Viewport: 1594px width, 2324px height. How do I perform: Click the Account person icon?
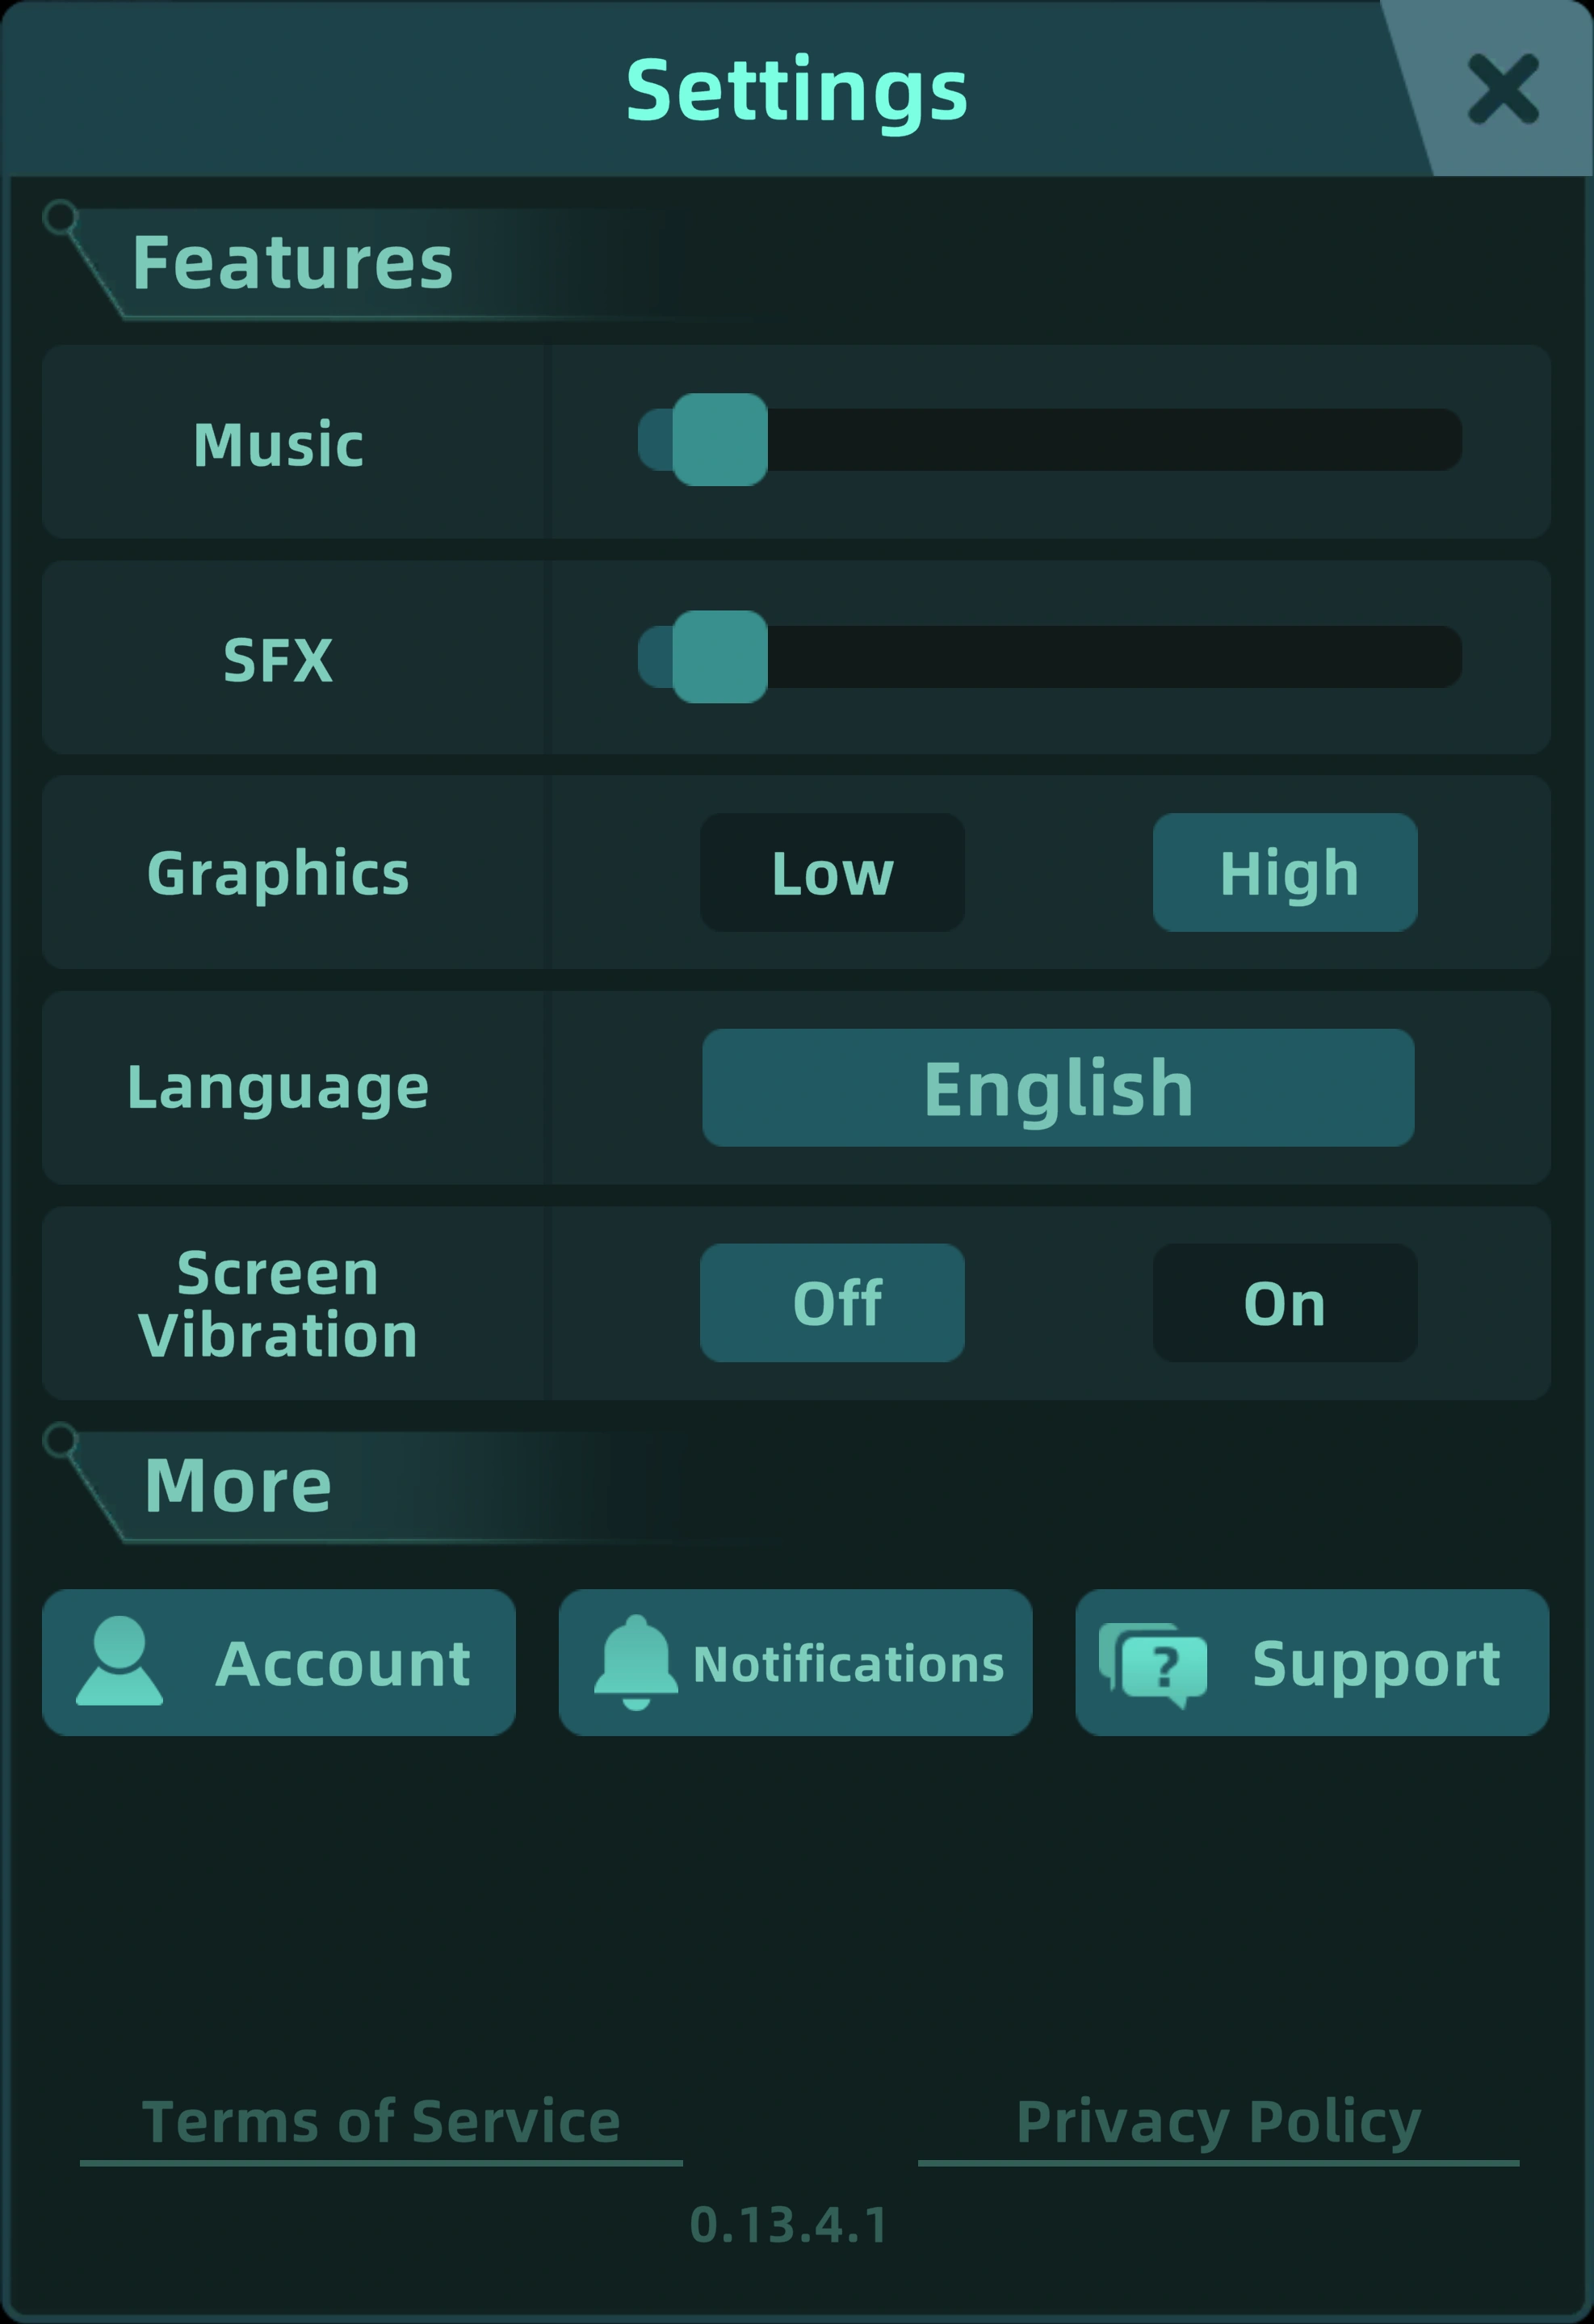[x=119, y=1661]
